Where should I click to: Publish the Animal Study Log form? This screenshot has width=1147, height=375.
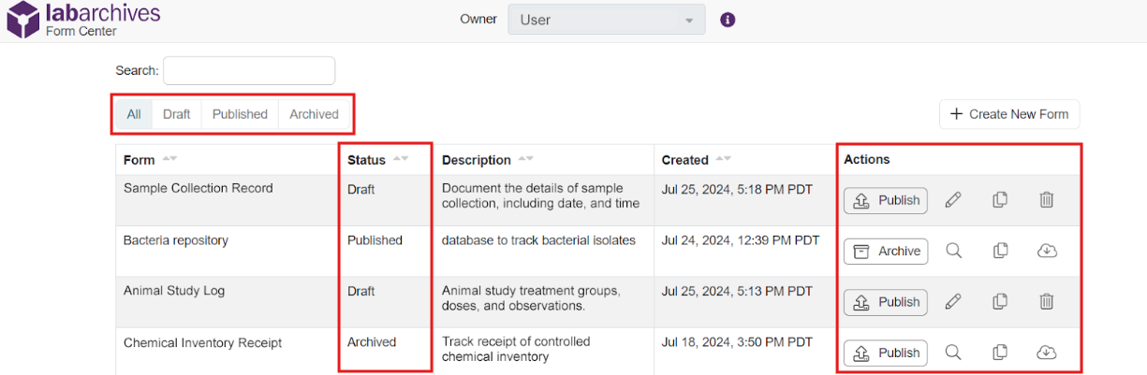point(886,302)
